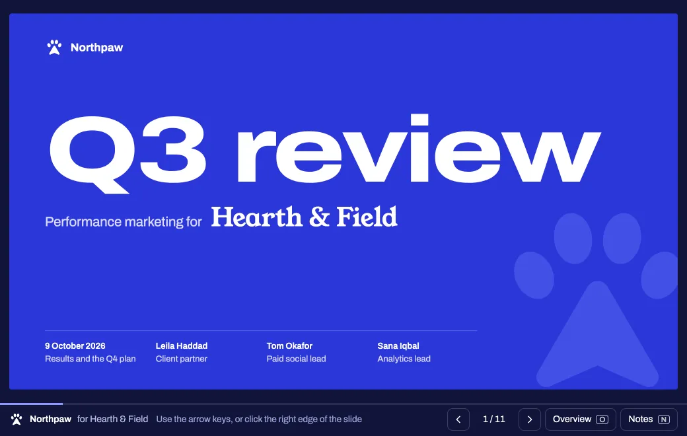Click the Q3 review headline
This screenshot has height=436, width=687.
click(324, 153)
